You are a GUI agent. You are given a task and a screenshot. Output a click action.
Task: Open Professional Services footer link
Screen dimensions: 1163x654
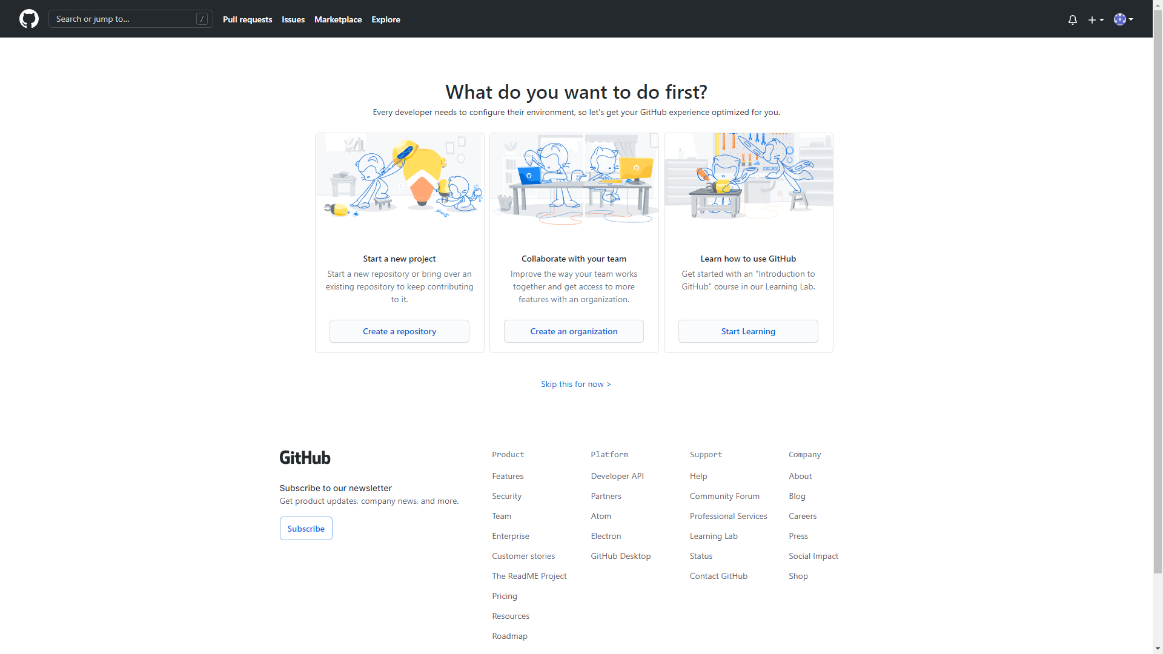[728, 516]
